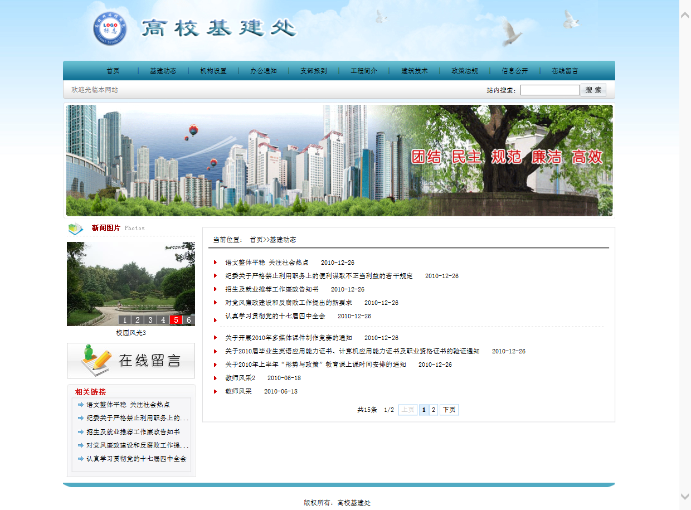This screenshot has height=510, width=691.
Task: Open sidebar link 招生及就业推荐工作廉政告知书
Action: [133, 432]
